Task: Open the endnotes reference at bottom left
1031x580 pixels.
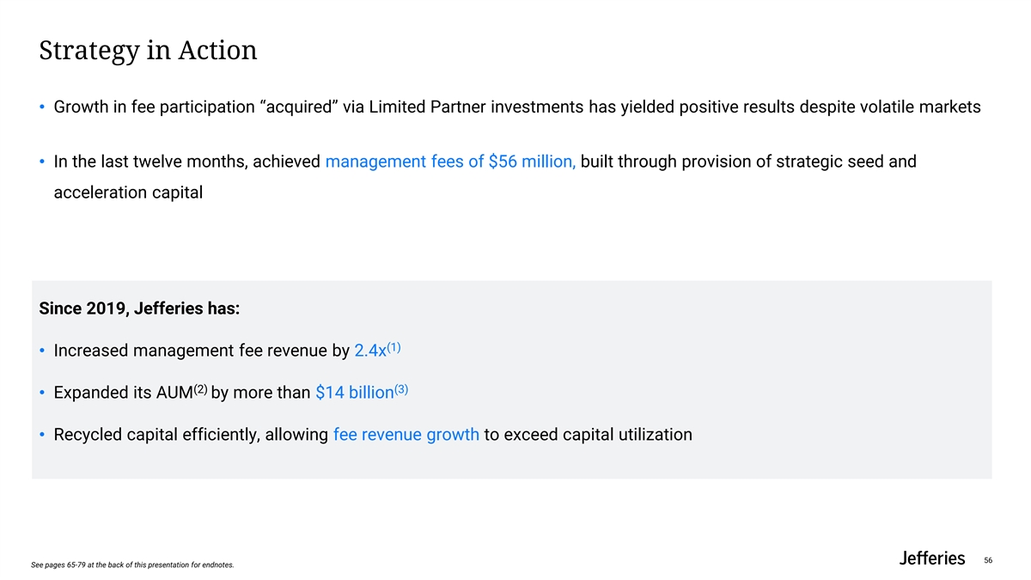Action: click(131, 565)
